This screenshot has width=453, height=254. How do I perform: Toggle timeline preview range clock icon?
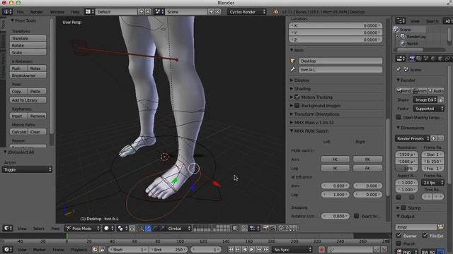(95, 249)
